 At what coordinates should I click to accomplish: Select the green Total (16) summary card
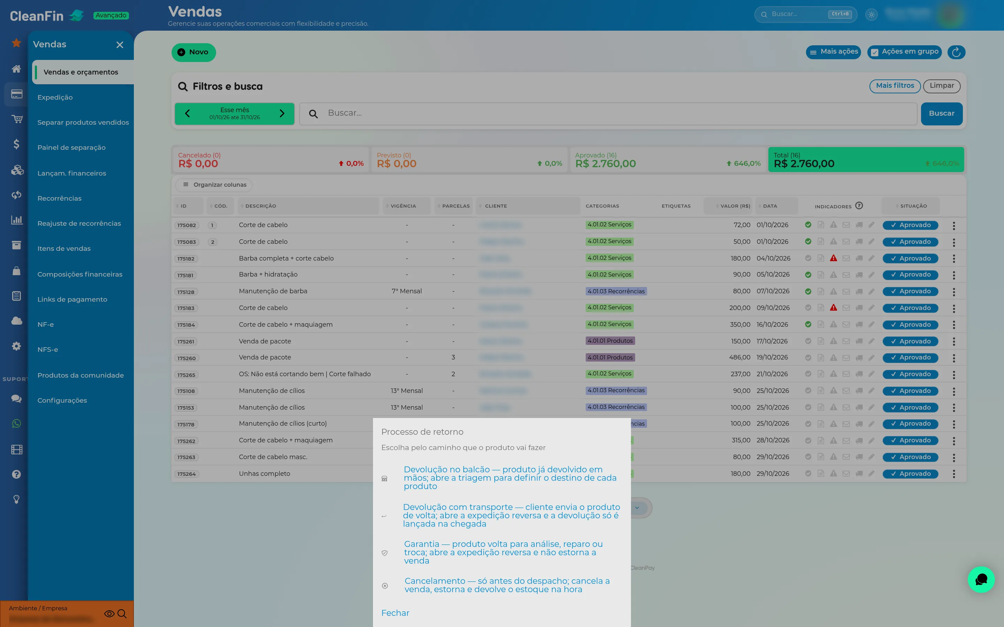click(866, 160)
